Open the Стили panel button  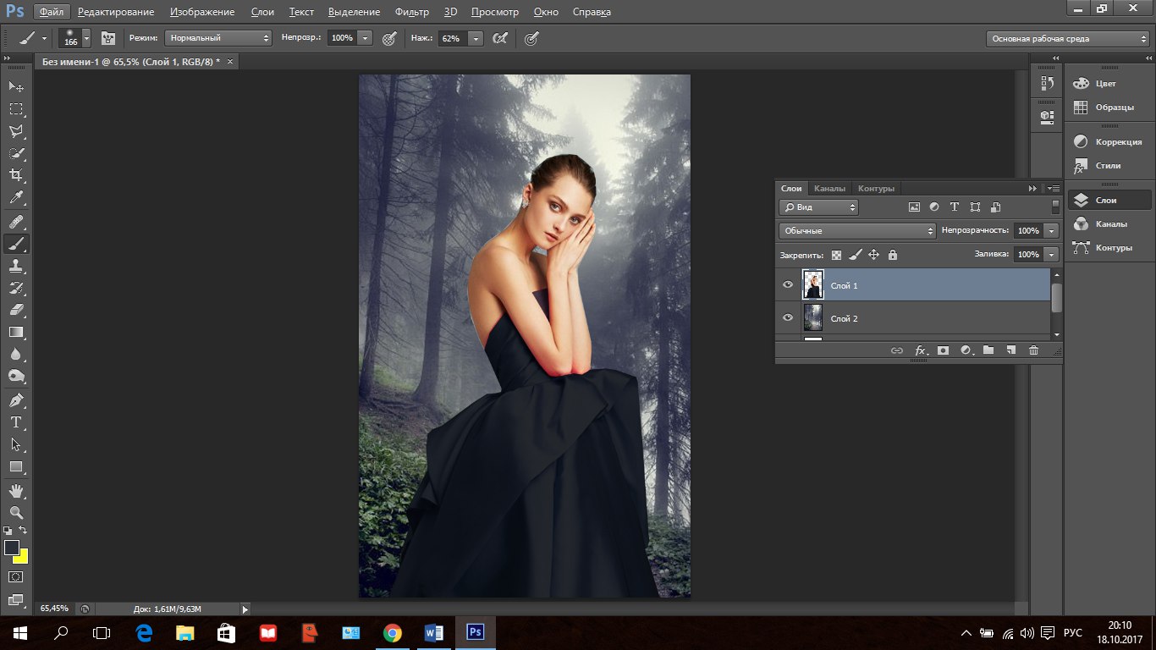pyautogui.click(x=1108, y=166)
